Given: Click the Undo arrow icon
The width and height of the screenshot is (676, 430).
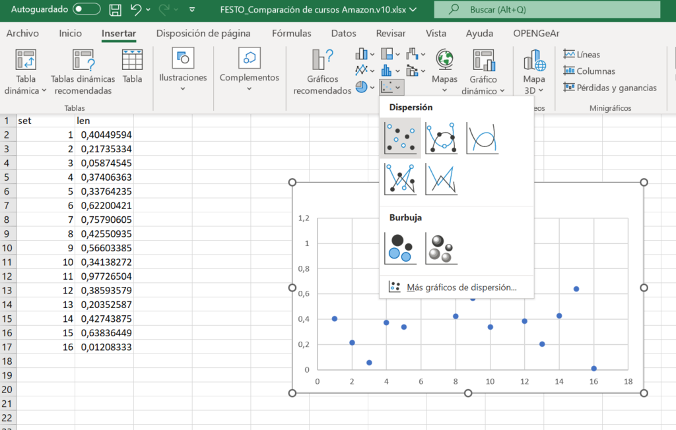Looking at the screenshot, I should (x=136, y=9).
